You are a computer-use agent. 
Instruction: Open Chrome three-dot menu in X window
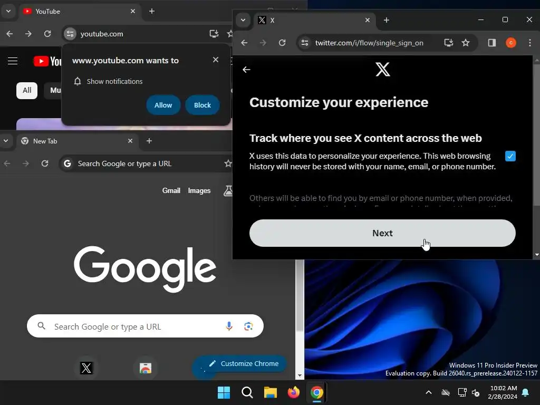tap(529, 43)
